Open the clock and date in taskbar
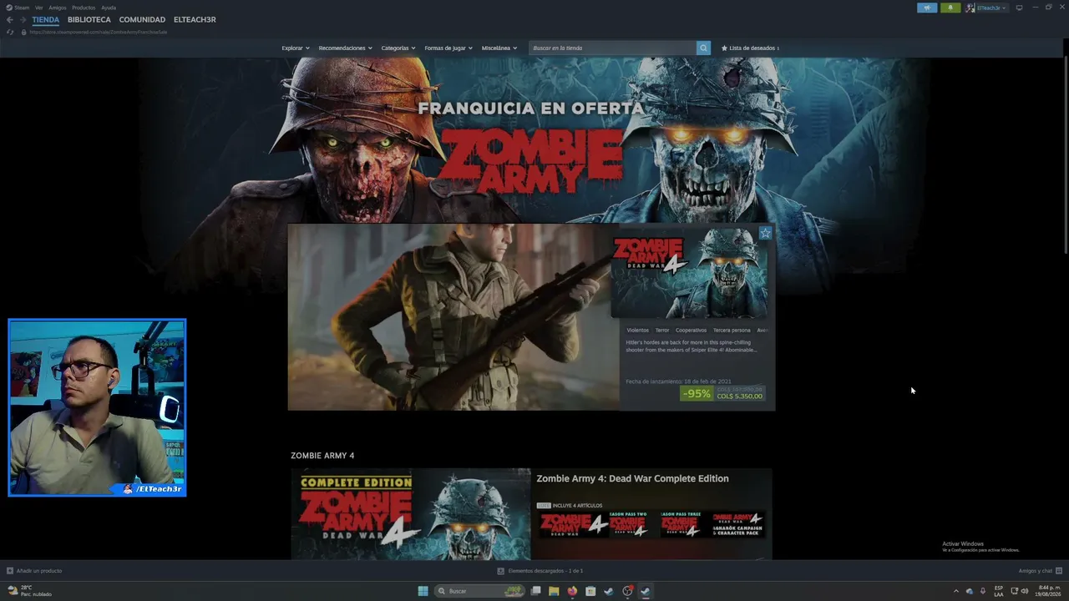The height and width of the screenshot is (601, 1069). 1047,591
